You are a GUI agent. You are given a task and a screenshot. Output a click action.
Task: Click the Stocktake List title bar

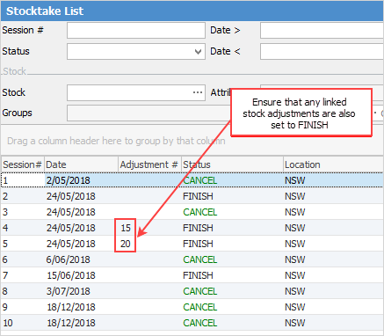tap(192, 11)
